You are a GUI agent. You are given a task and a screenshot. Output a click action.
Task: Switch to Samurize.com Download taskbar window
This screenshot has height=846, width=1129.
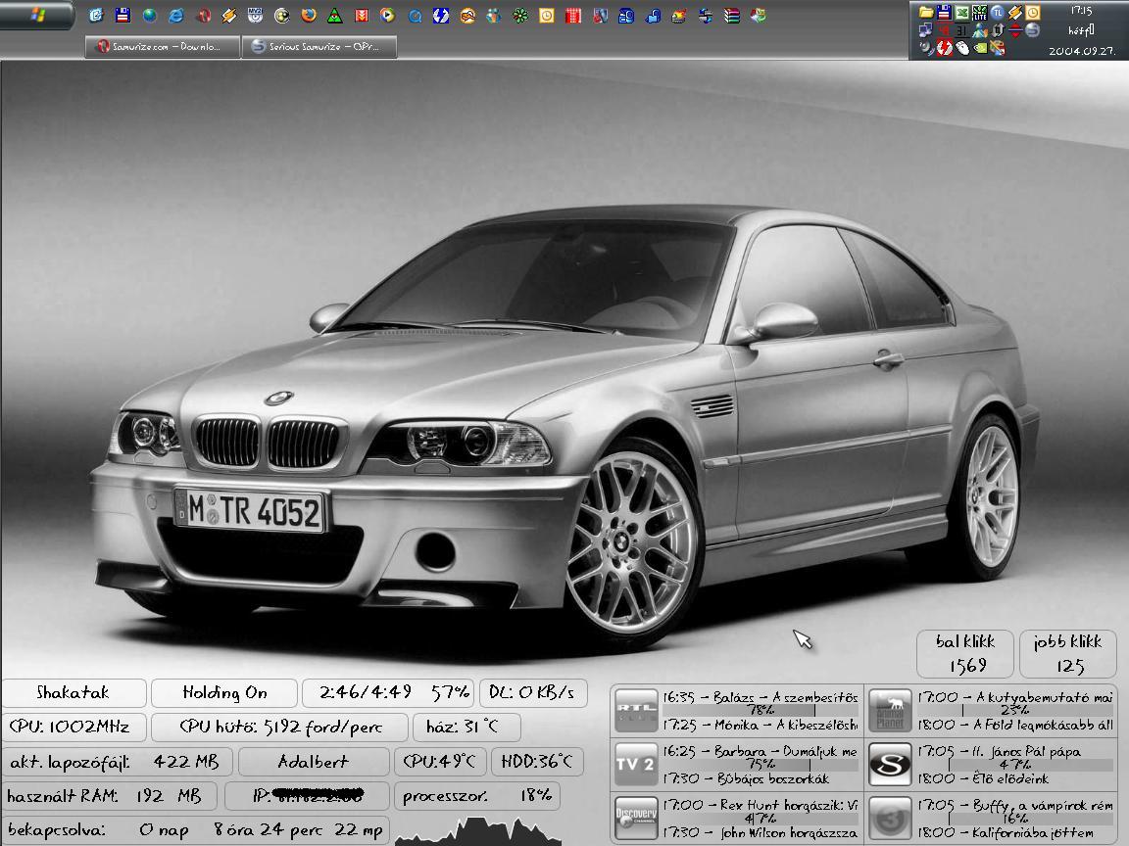point(163,46)
